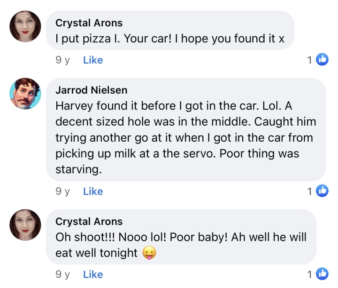Viewport: 338px width, 288px height.
Task: Like Jarrod Nielsen's comment about Harvey
Action: [x=92, y=191]
